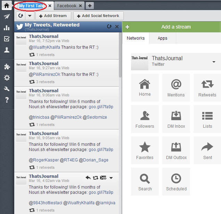Image resolution: width=221 pixels, height=214 pixels.
Task: Open the App Directory puzzle piece icon
Action: pyautogui.click(x=7, y=66)
